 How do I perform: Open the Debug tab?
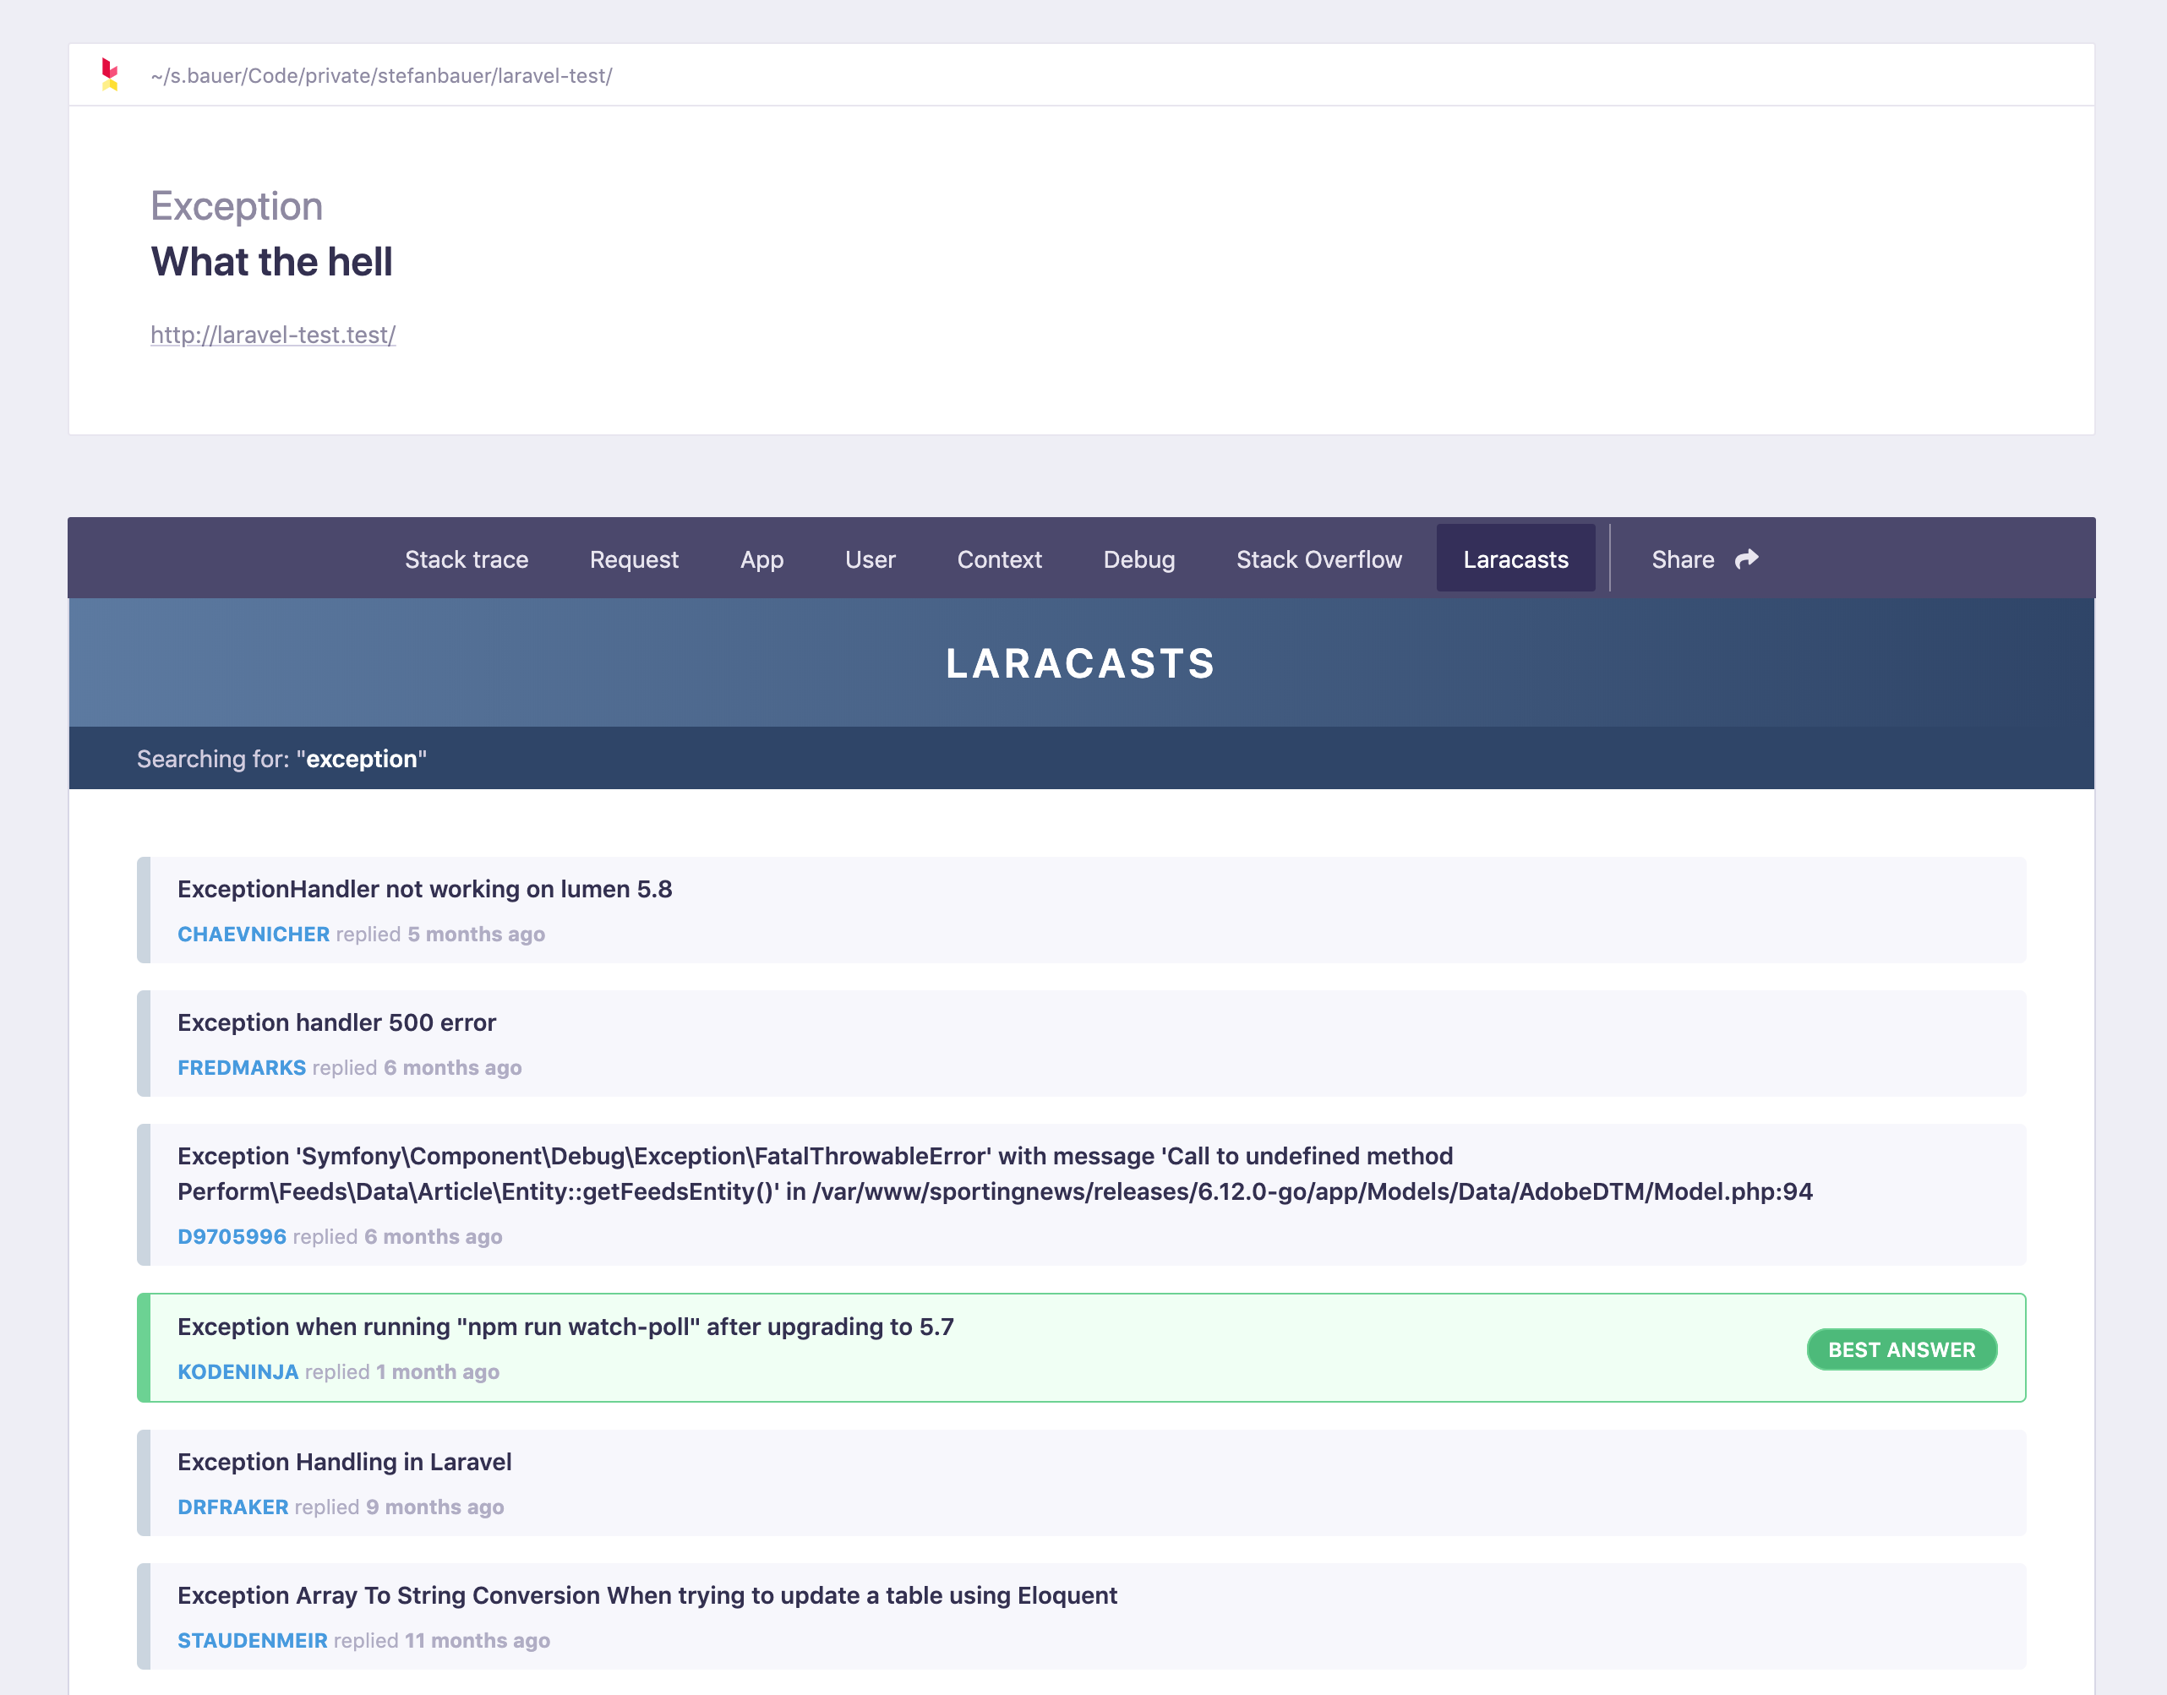pos(1138,559)
